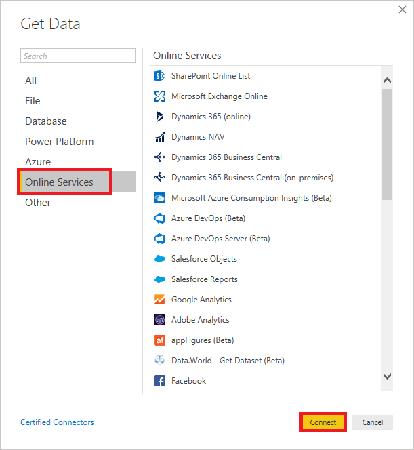Click the Connect button
The image size is (414, 450).
point(323,422)
